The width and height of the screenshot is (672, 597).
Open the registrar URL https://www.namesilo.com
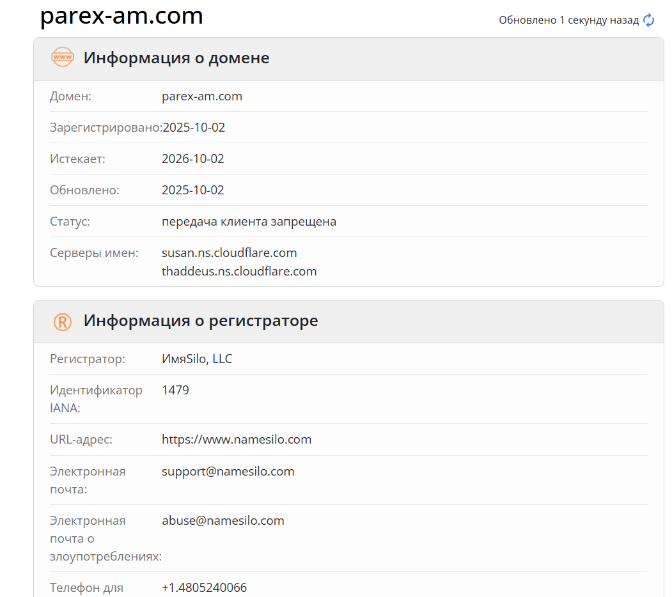[237, 439]
